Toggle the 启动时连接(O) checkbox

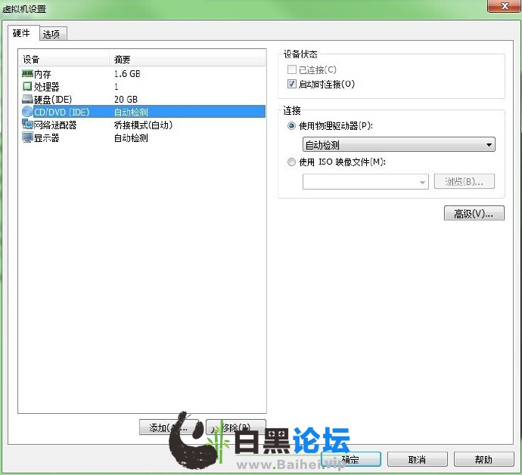291,84
